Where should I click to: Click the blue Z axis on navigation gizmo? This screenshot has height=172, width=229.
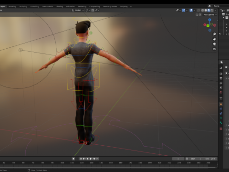[209, 20]
